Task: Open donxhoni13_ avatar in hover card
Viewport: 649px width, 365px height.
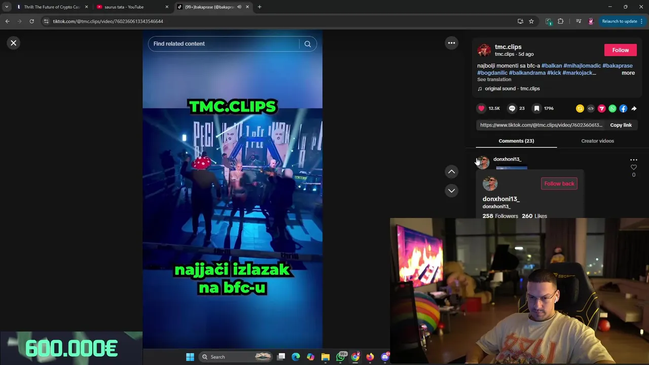Action: [x=490, y=184]
